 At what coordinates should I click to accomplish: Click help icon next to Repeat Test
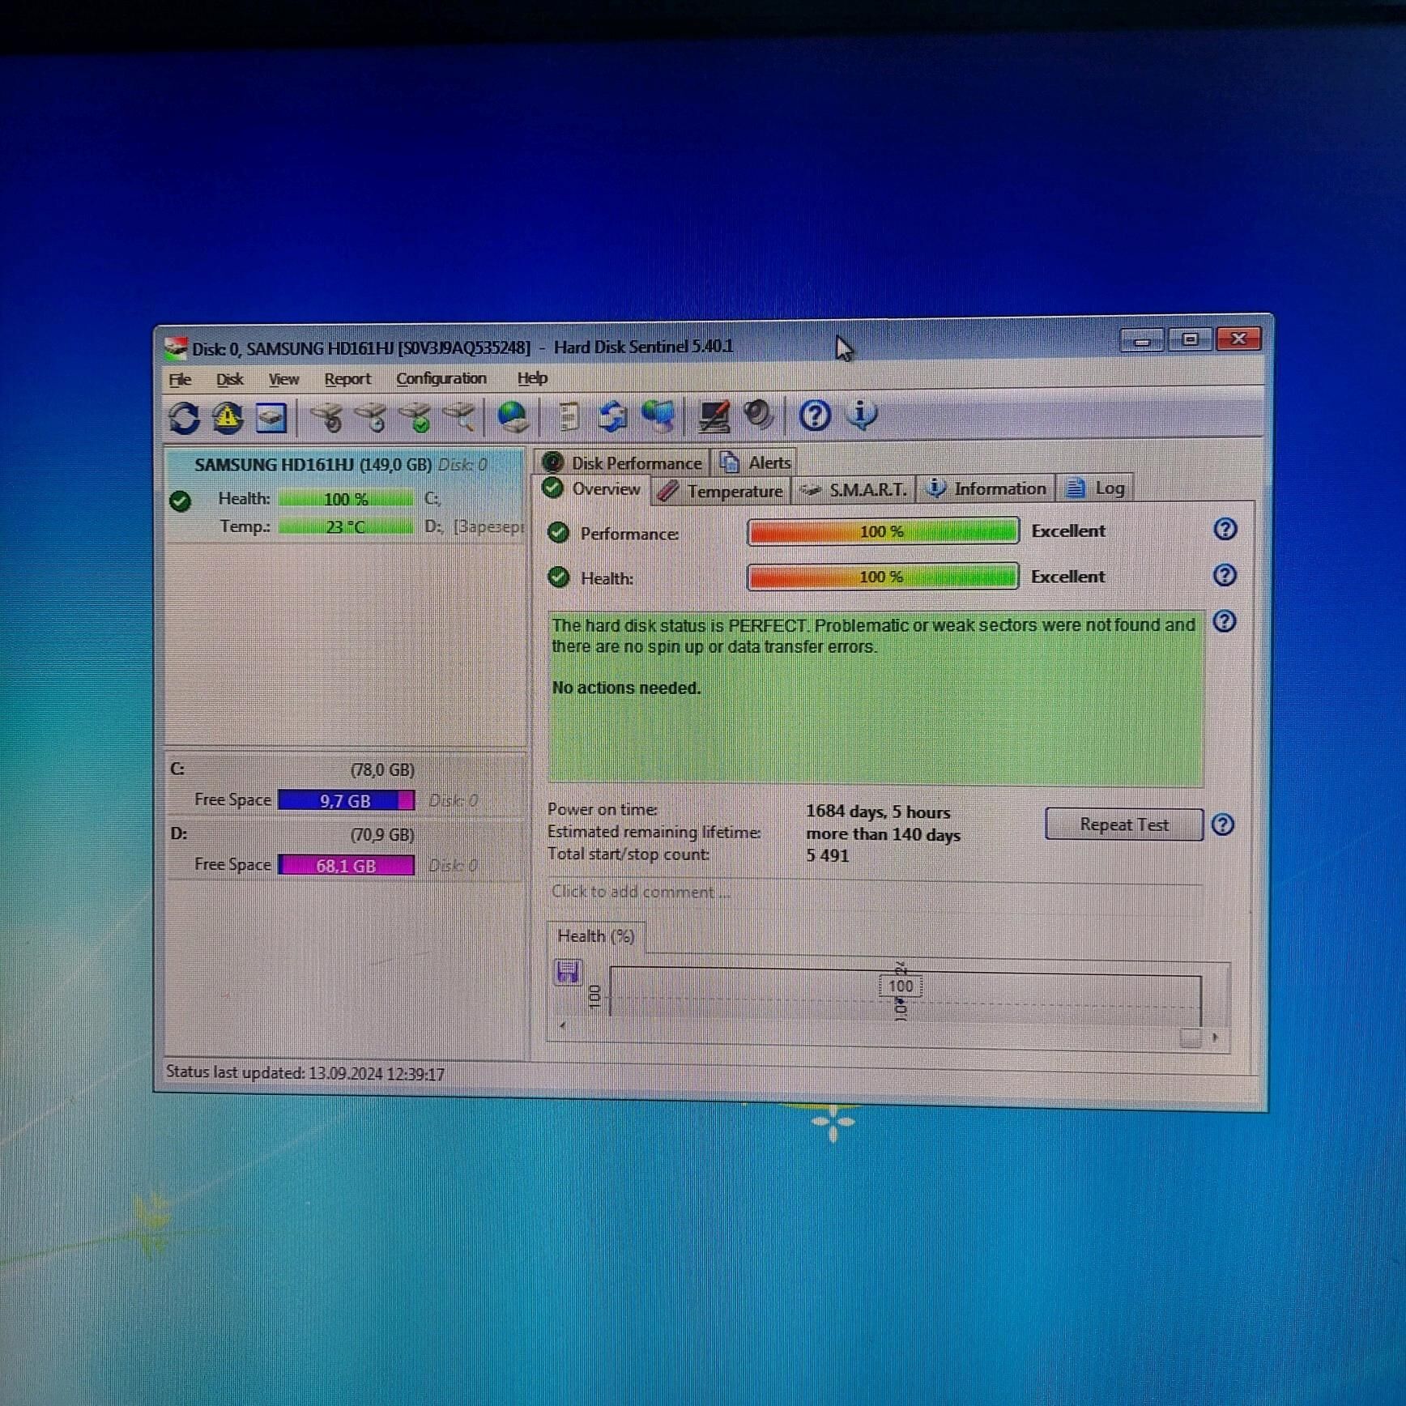[1222, 824]
